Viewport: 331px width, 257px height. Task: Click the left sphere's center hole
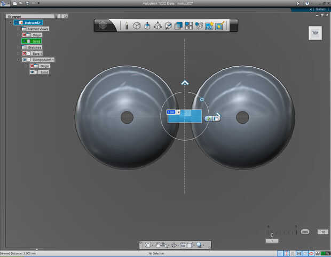tap(127, 117)
